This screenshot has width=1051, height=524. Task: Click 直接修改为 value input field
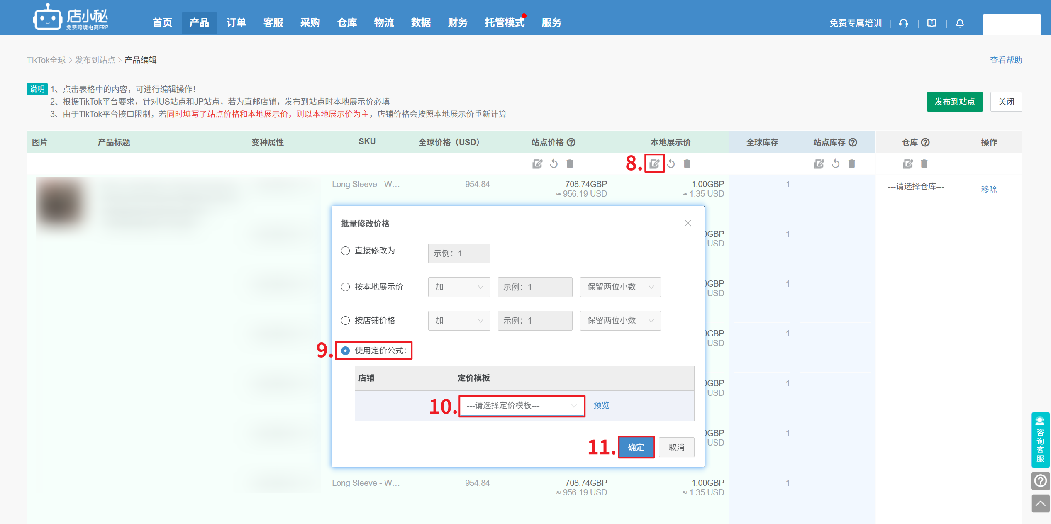[459, 253]
